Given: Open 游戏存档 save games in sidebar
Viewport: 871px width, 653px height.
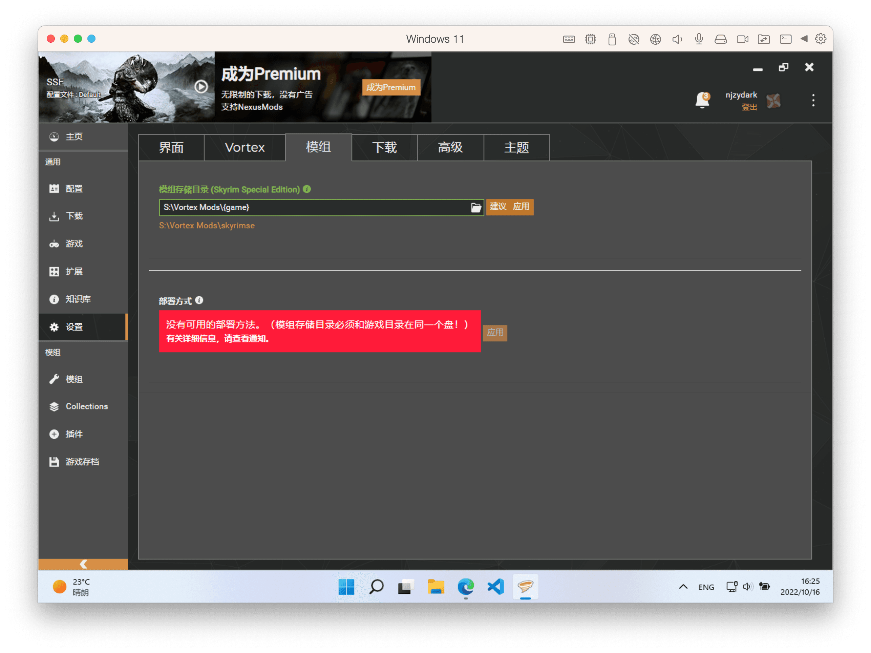Looking at the screenshot, I should (x=83, y=462).
